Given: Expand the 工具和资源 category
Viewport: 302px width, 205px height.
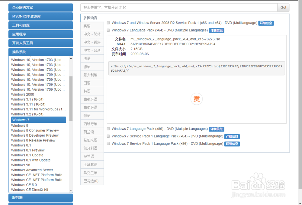Looking at the screenshot, I should tap(41, 25).
